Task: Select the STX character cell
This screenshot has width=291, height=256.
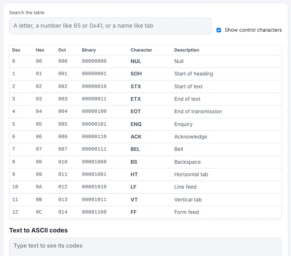Action: pos(136,87)
